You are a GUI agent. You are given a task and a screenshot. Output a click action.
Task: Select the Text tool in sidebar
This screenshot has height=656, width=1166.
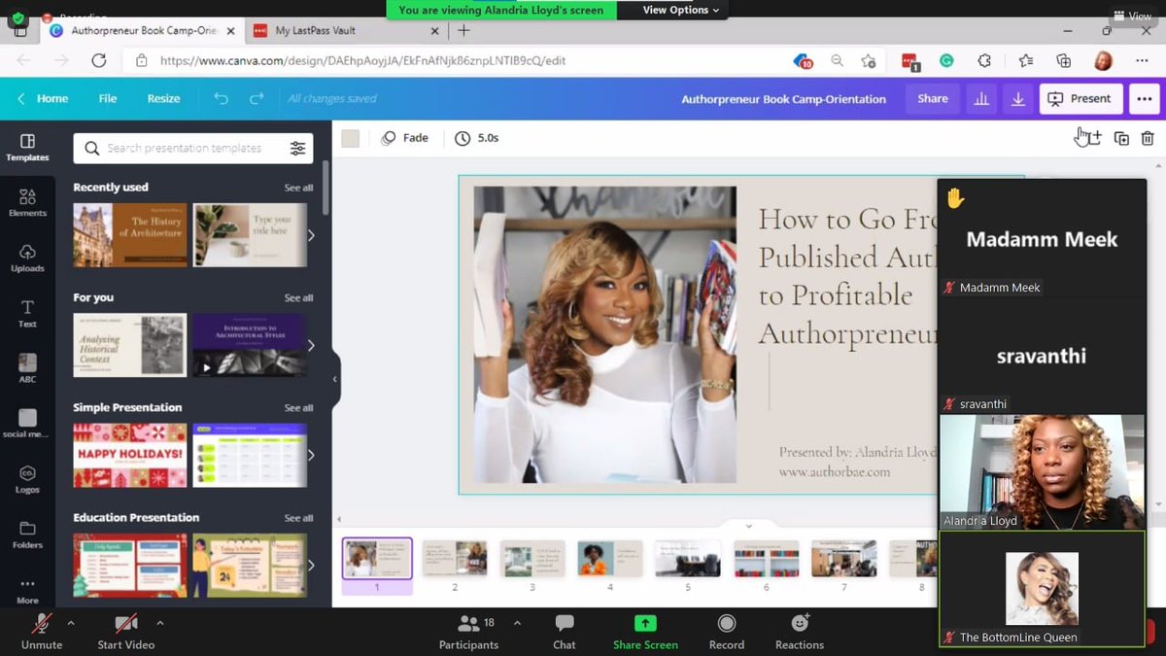tap(27, 314)
